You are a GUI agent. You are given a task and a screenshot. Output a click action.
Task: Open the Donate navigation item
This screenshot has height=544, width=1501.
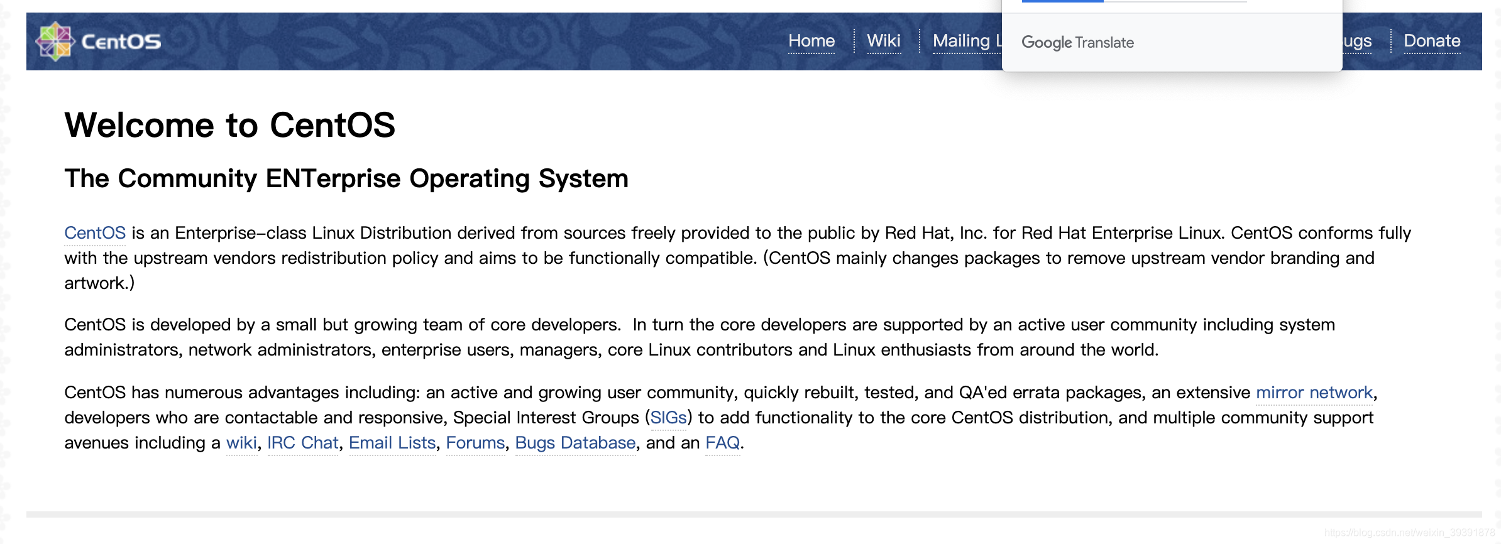(x=1432, y=41)
